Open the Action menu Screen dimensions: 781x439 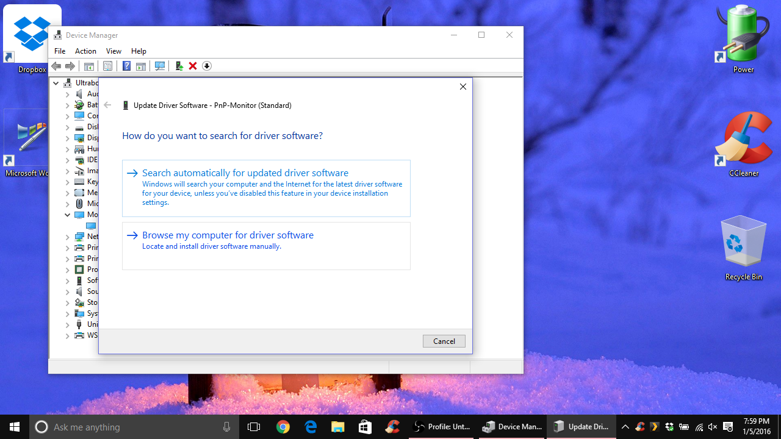[x=85, y=51]
